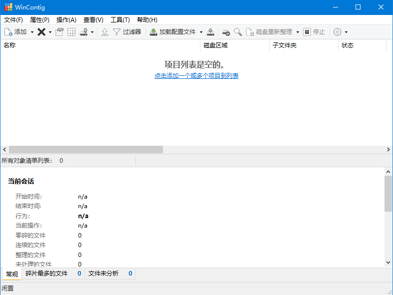
Task: Click the 当前会话 heading text
Action: [x=21, y=181]
